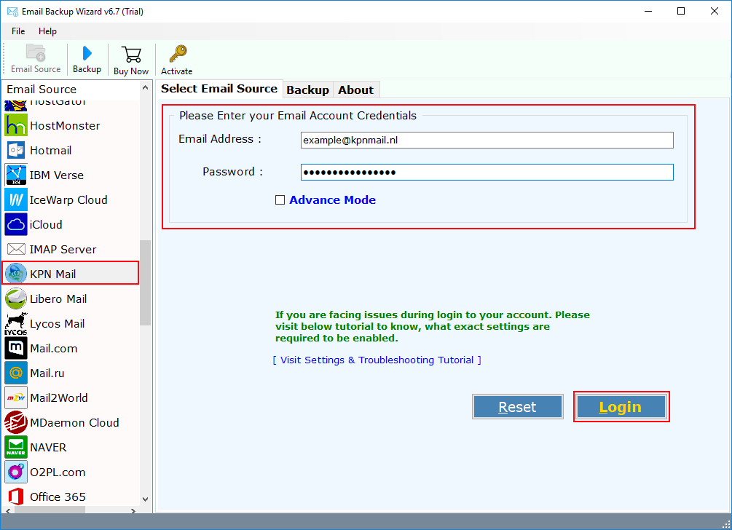The height and width of the screenshot is (530, 732).
Task: Select the HostMonster label
Action: [x=65, y=126]
